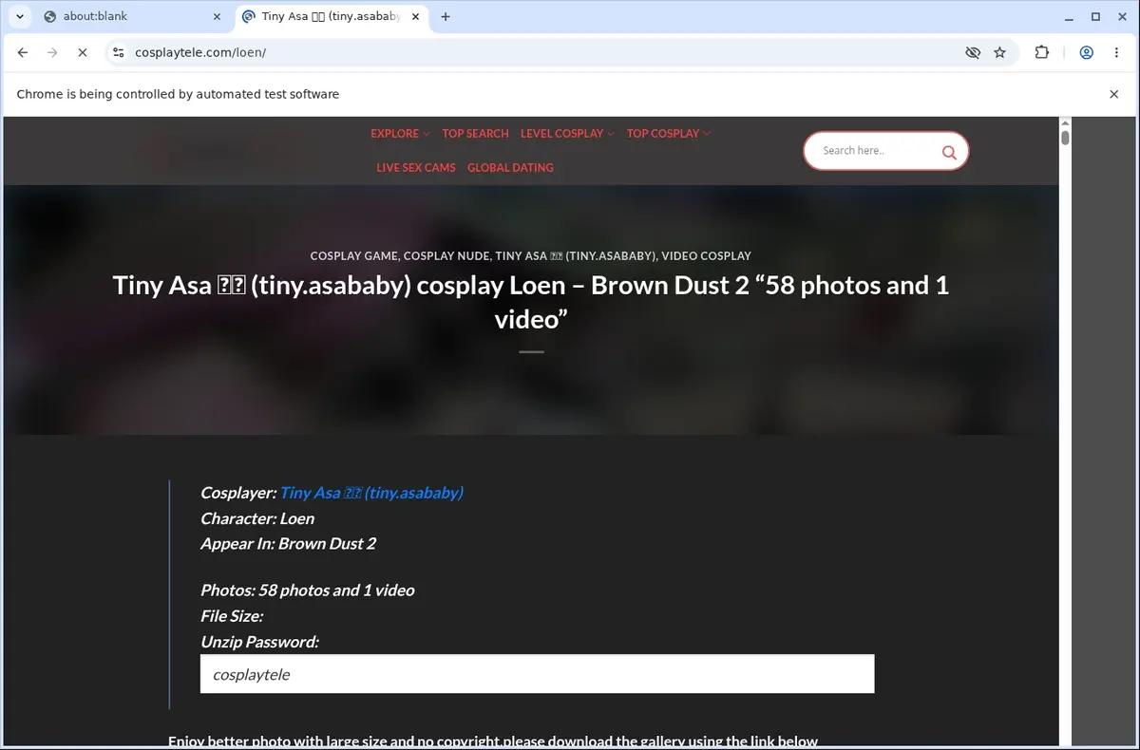Switch to the about:blank tab
This screenshot has height=750, width=1140.
pyautogui.click(x=132, y=16)
